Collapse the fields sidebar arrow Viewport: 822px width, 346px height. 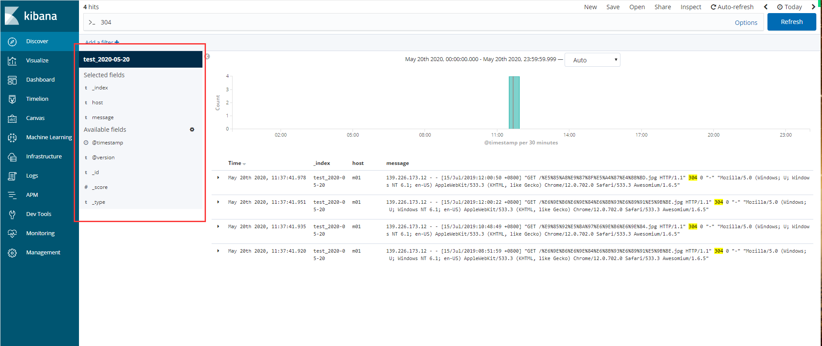pyautogui.click(x=208, y=57)
